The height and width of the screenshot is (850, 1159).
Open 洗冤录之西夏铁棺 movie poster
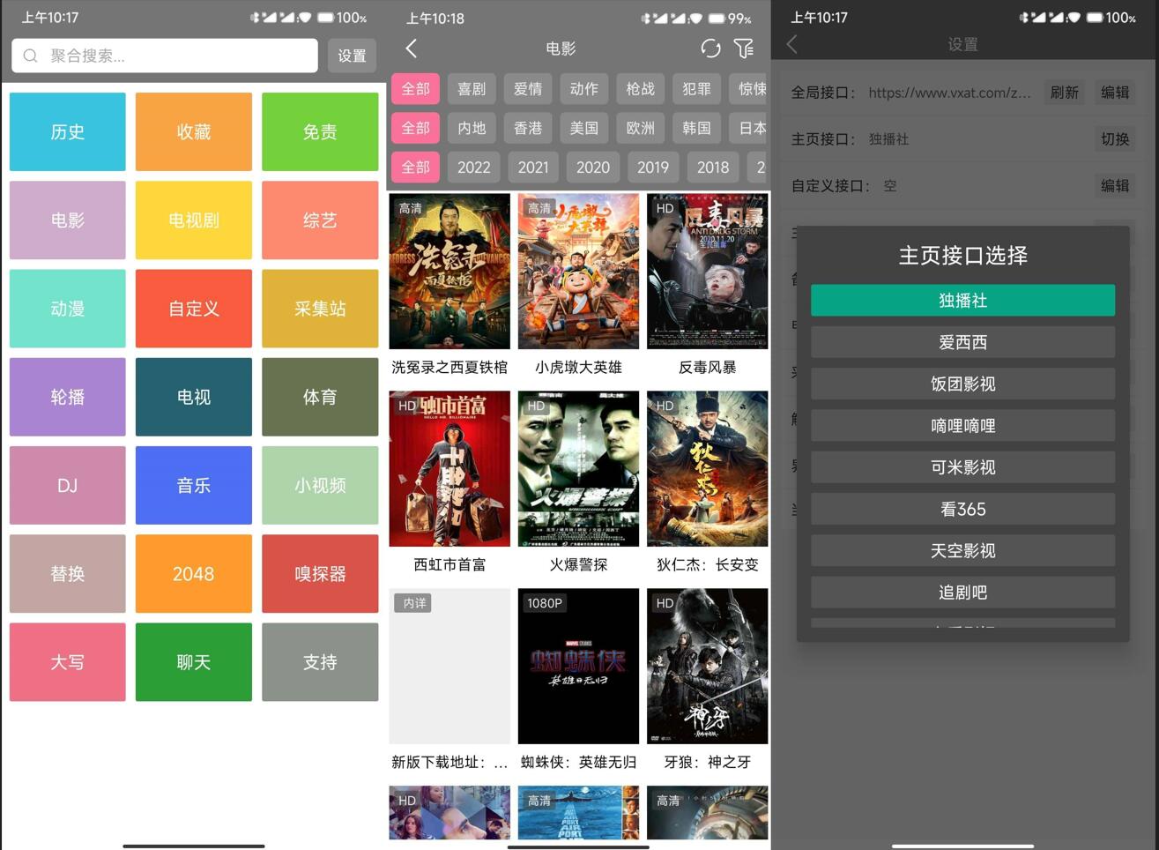pos(449,272)
